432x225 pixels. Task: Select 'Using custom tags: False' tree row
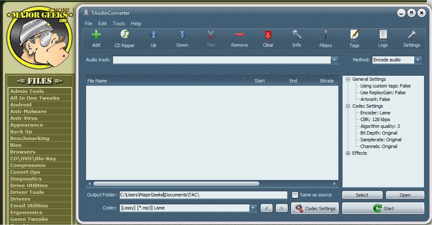pos(386,86)
